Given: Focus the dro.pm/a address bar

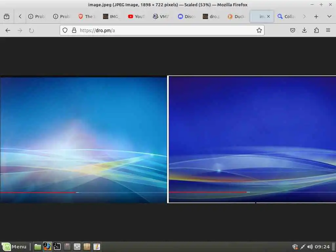Looking at the screenshot, I should pos(162,30).
